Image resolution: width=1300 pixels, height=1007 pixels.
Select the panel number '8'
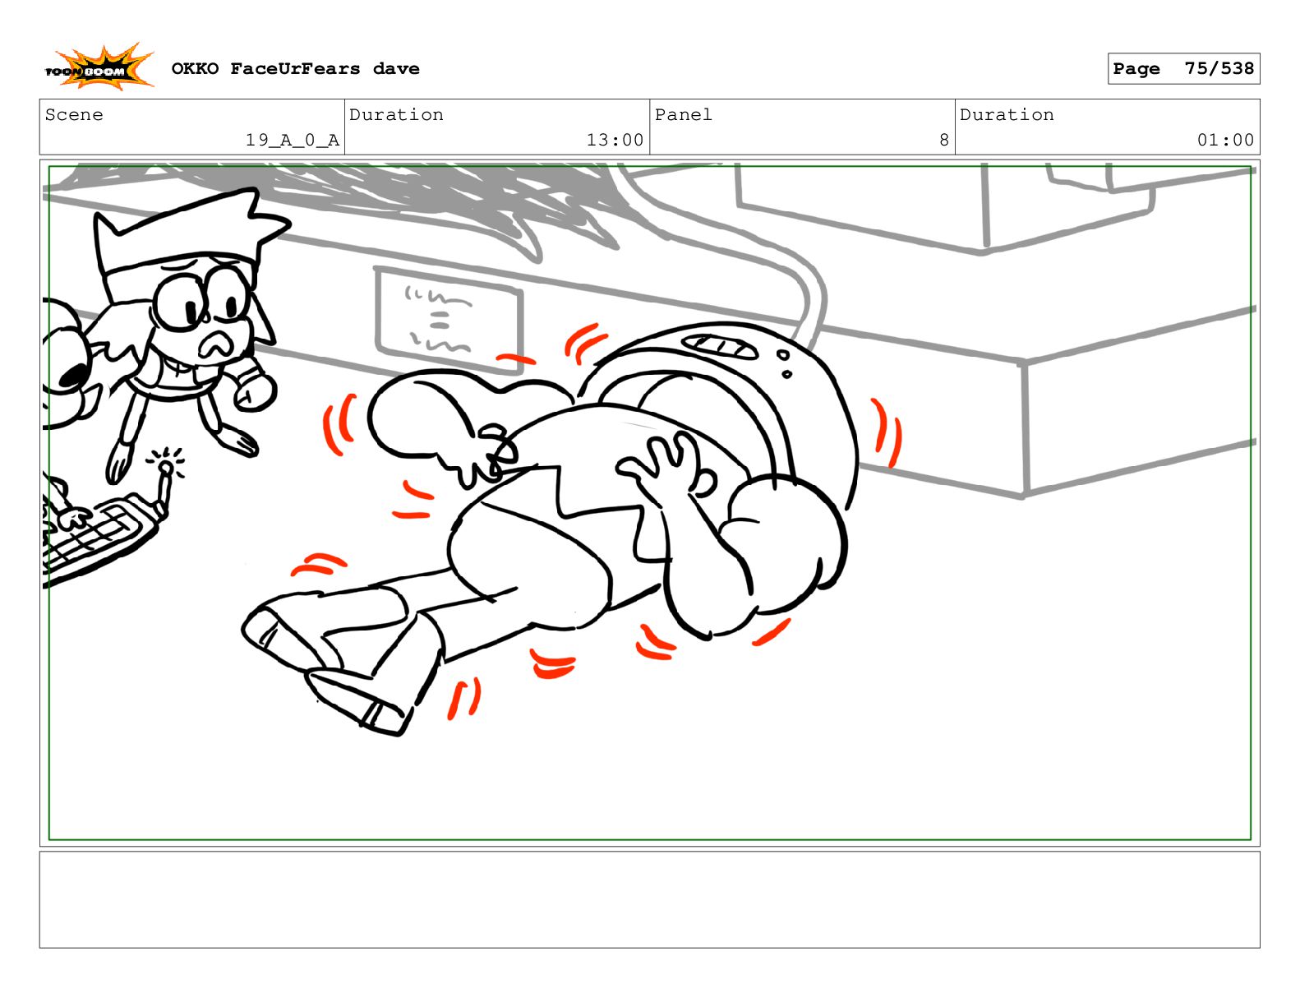tap(944, 140)
